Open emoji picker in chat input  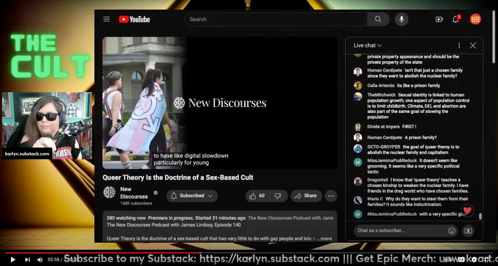tap(451, 231)
